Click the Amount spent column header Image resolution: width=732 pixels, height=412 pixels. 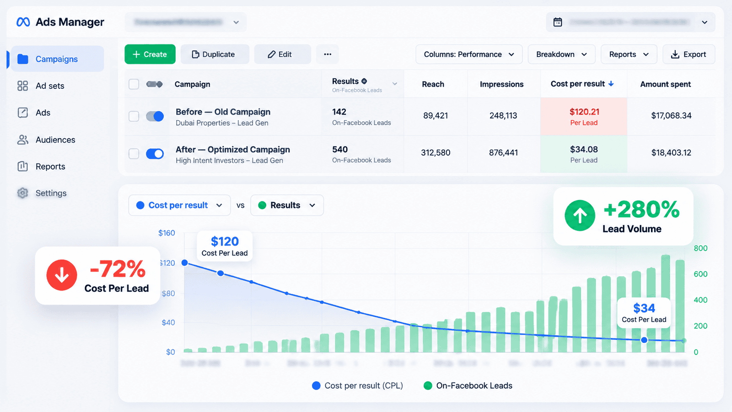tap(665, 84)
